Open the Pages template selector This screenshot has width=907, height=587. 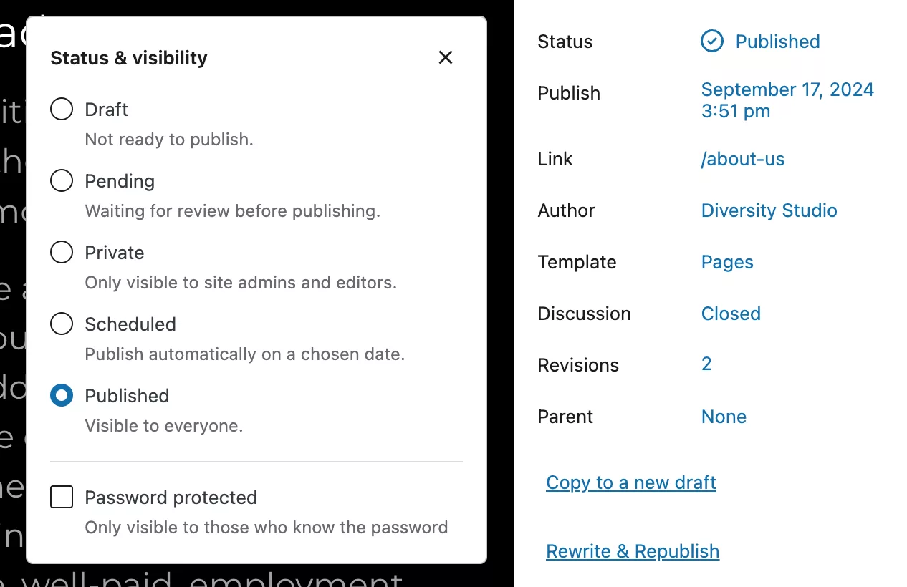click(726, 262)
